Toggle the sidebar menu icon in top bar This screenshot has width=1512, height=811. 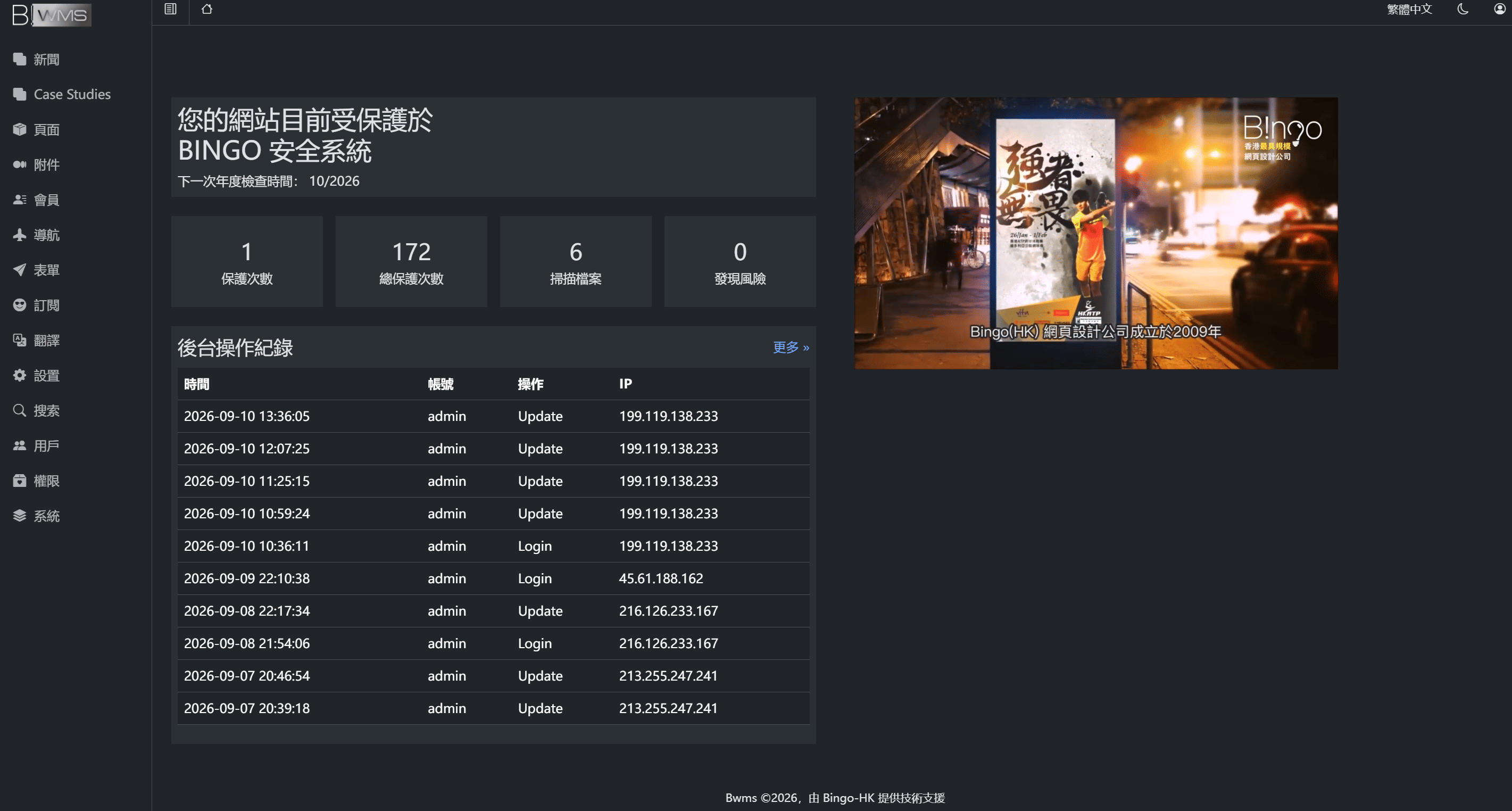tap(170, 9)
